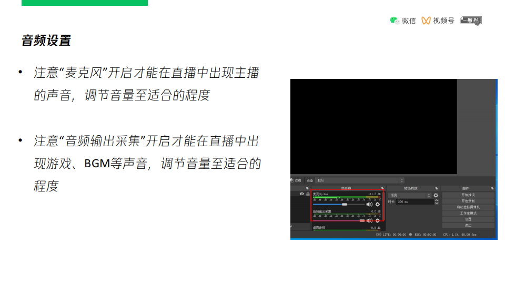505x284 pixels.
Task: Click the 视频号 channels logo
Action: click(426, 21)
